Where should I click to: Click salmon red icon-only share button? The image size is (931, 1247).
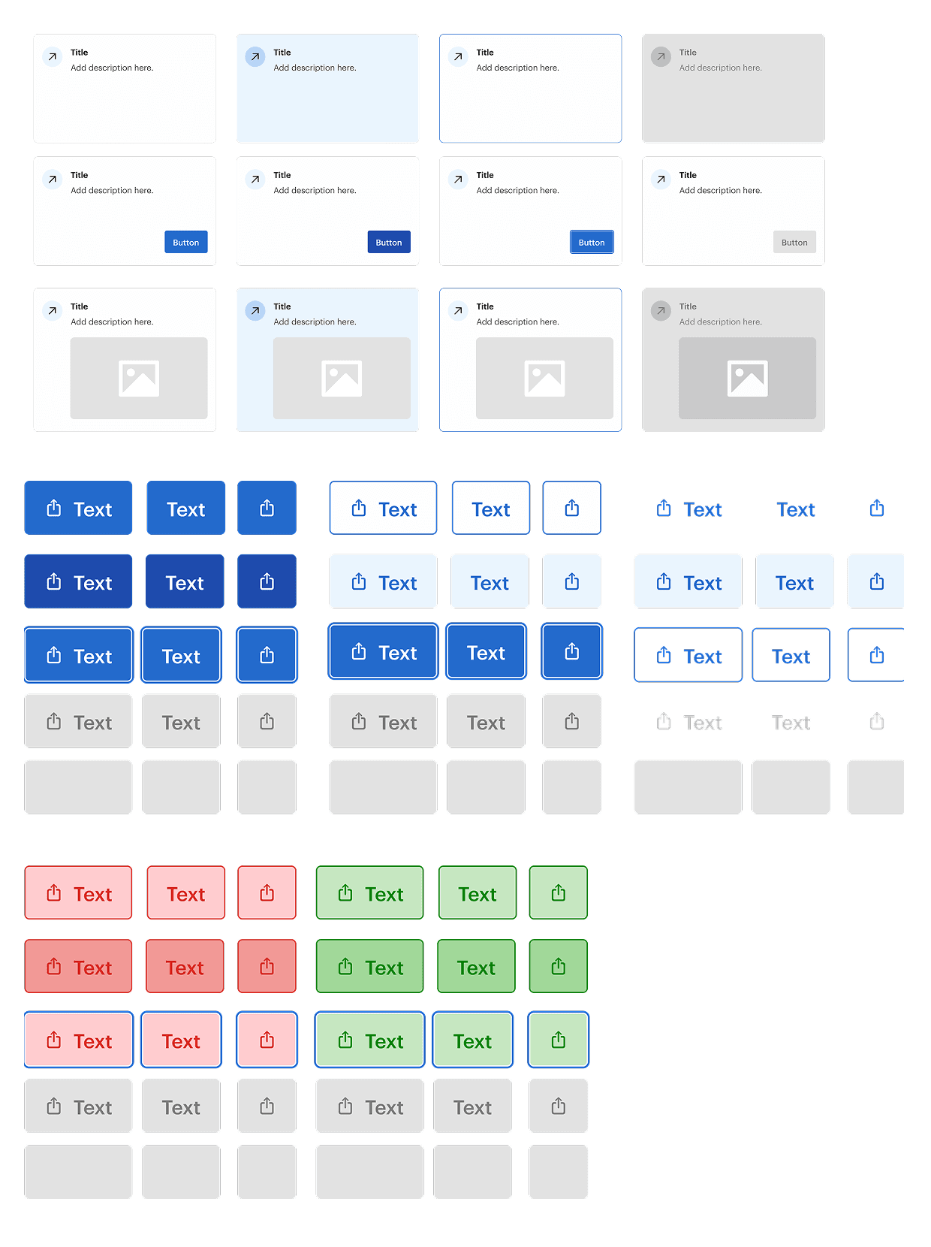[267, 966]
